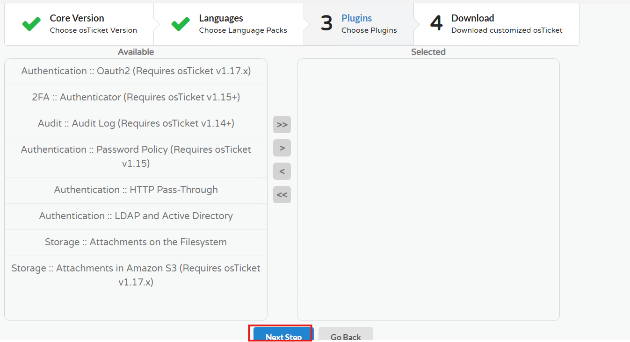The height and width of the screenshot is (342, 630).
Task: Select Storage :: Attachments on the Filesystem
Action: [136, 242]
